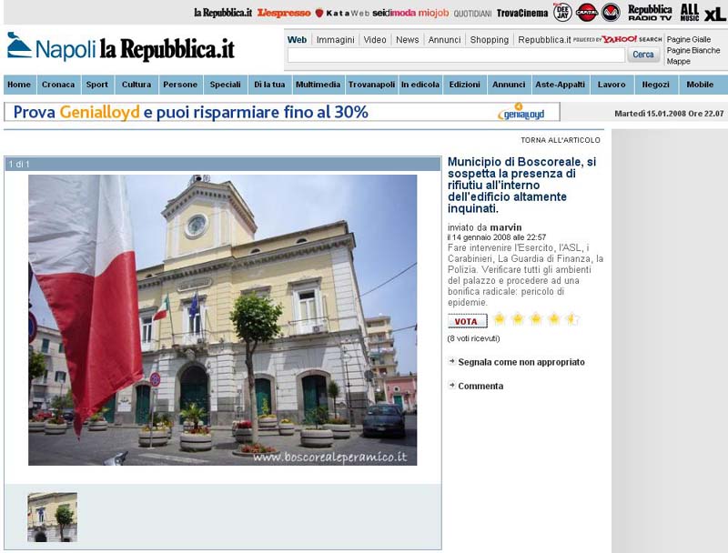Select the Immagini search tab
The height and width of the screenshot is (553, 728).
click(335, 40)
